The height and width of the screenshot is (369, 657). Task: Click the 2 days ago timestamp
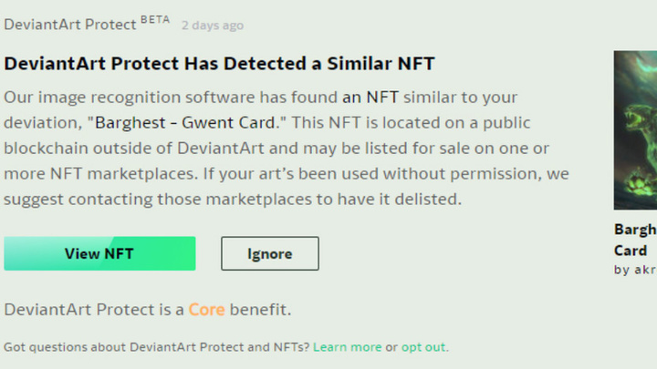213,26
